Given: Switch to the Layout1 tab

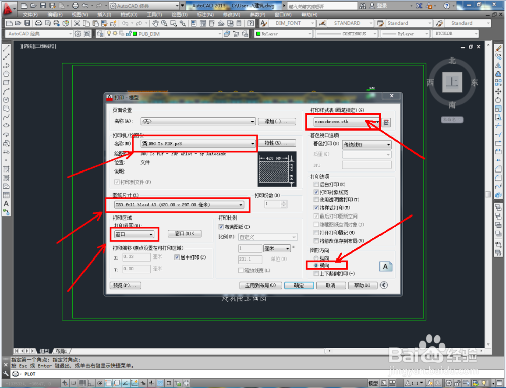Looking at the screenshot, I should 61,351.
